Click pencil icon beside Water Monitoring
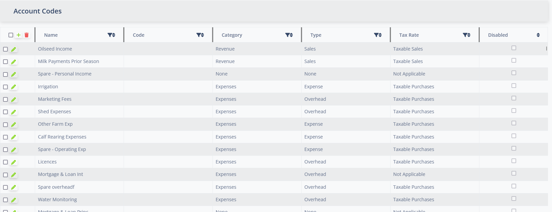The image size is (552, 212). pos(14,200)
